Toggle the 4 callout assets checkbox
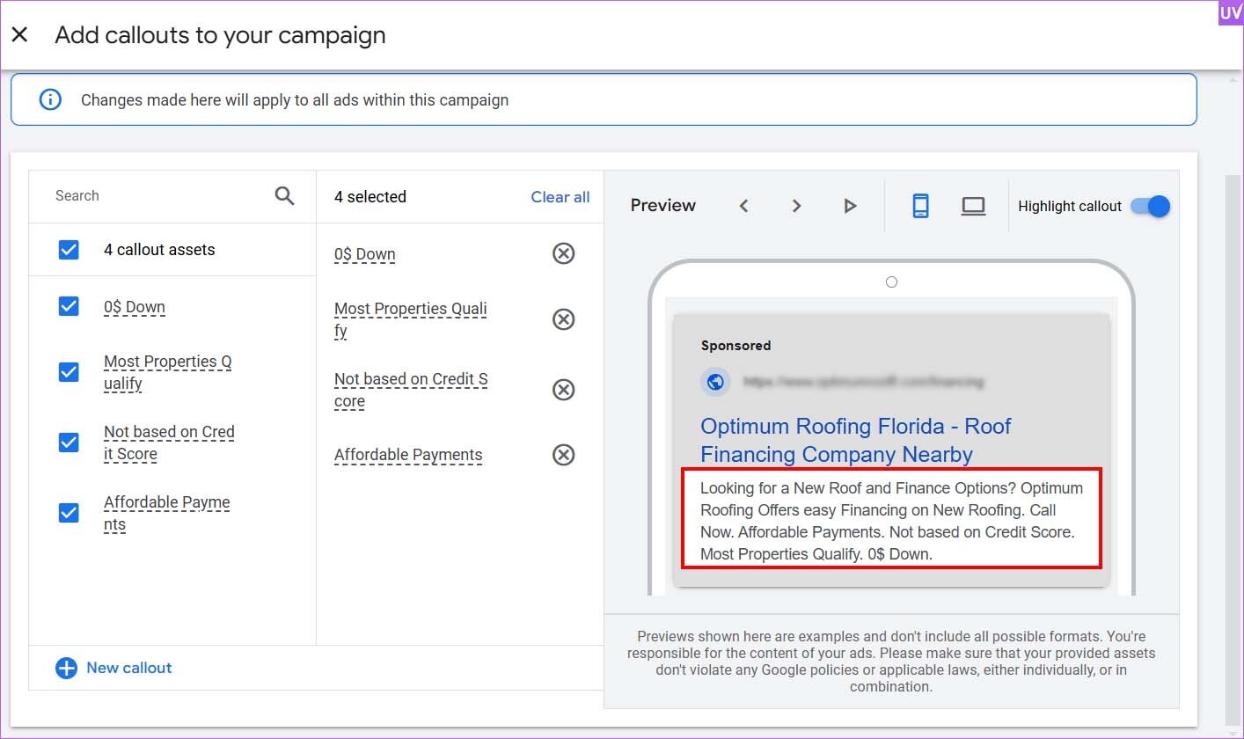Screen dimensions: 1244x739 click(x=69, y=250)
